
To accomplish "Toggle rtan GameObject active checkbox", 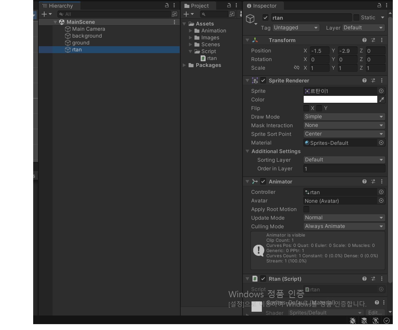I will pos(265,18).
